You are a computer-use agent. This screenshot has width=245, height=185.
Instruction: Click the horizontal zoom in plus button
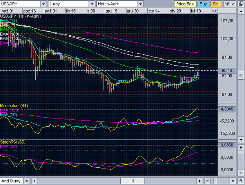point(233,181)
